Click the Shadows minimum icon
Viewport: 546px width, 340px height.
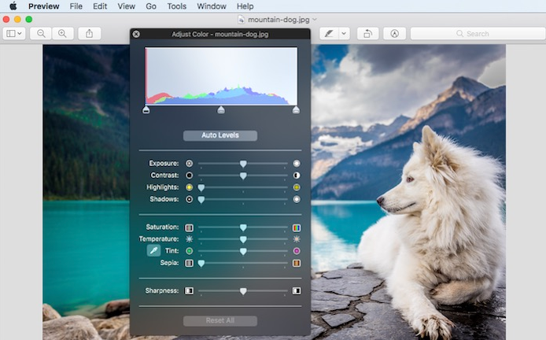pos(189,199)
